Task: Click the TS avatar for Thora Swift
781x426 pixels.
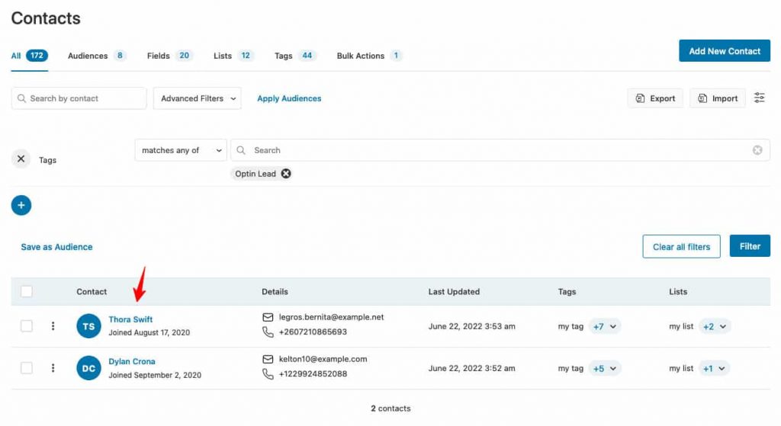Action: tap(88, 326)
